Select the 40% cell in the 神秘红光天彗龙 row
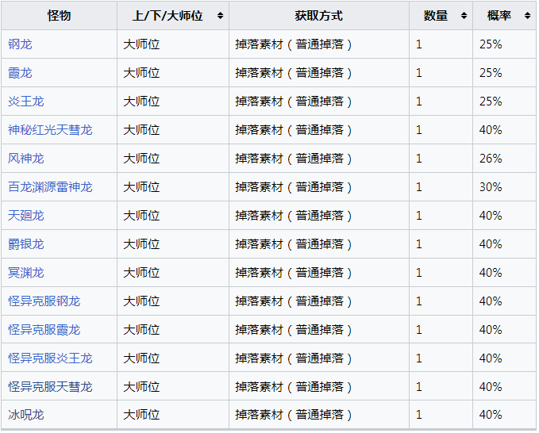The height and width of the screenshot is (433, 539). (504, 130)
